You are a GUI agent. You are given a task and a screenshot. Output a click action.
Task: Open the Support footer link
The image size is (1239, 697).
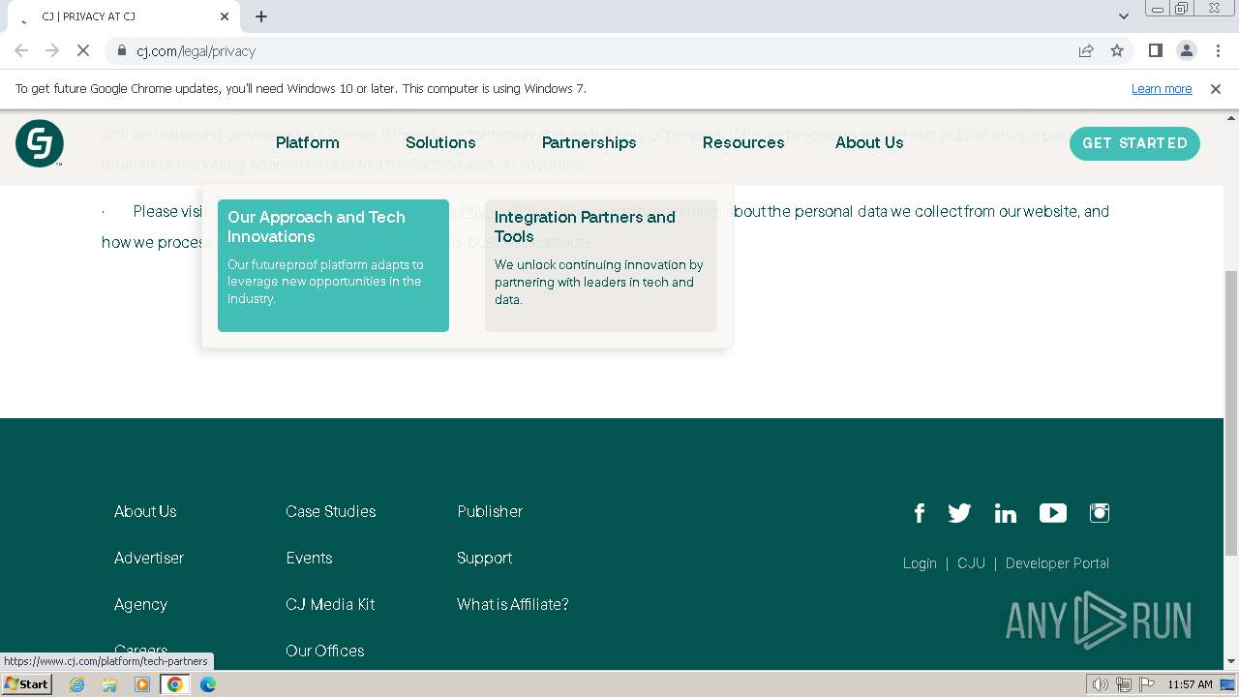(x=485, y=558)
